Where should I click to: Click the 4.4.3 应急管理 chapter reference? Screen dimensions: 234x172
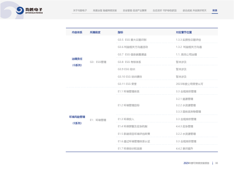tap(184, 126)
